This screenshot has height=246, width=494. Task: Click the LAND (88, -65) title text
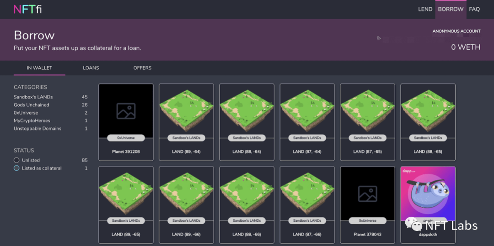(x=428, y=152)
